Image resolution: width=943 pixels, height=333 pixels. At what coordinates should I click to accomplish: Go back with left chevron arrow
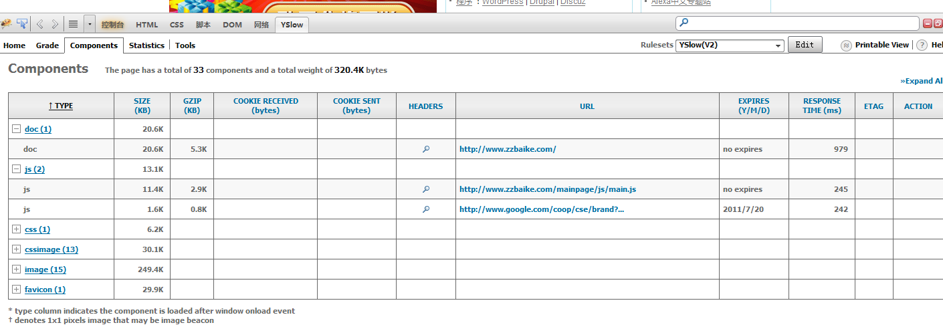click(x=40, y=24)
